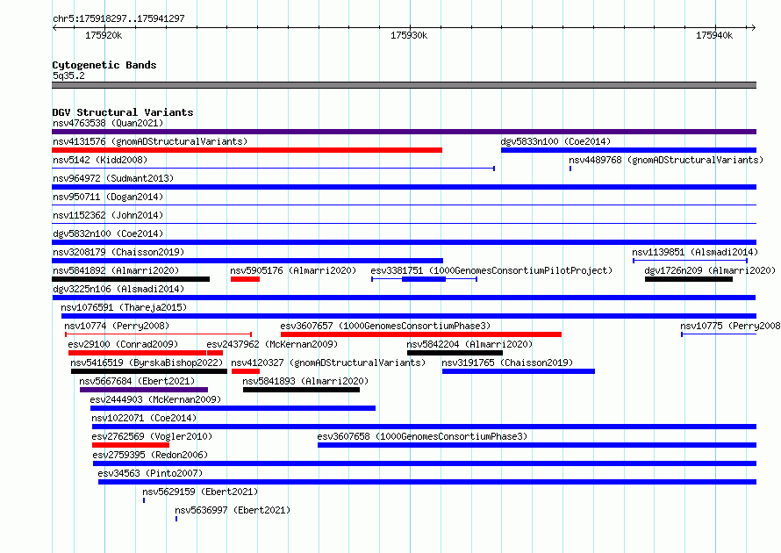Click the nsv5416519 (ByrskaBishop2022) label
Viewport: 781px width, 553px height.
(x=147, y=363)
